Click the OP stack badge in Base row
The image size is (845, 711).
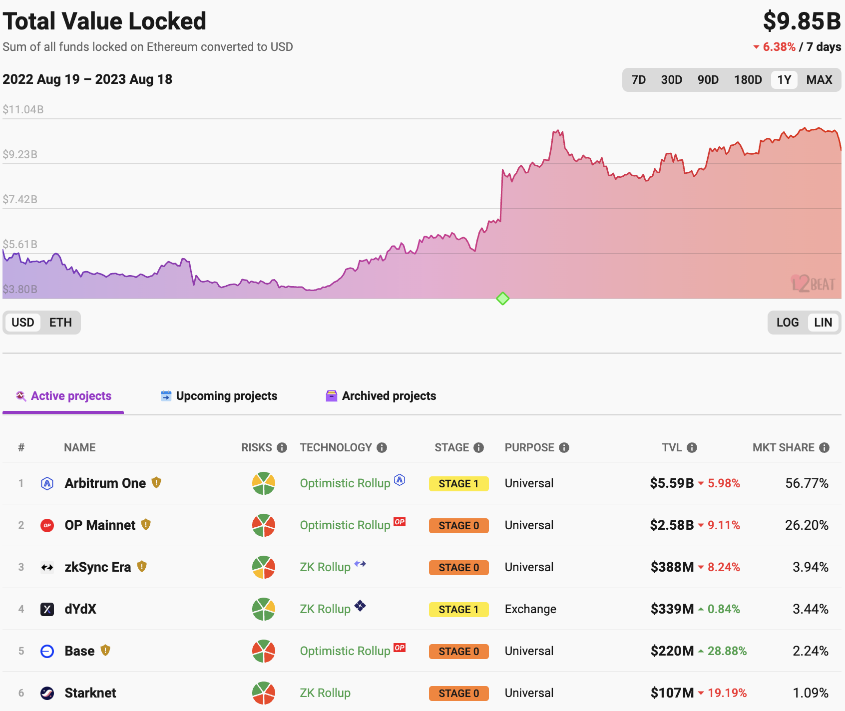click(x=400, y=648)
